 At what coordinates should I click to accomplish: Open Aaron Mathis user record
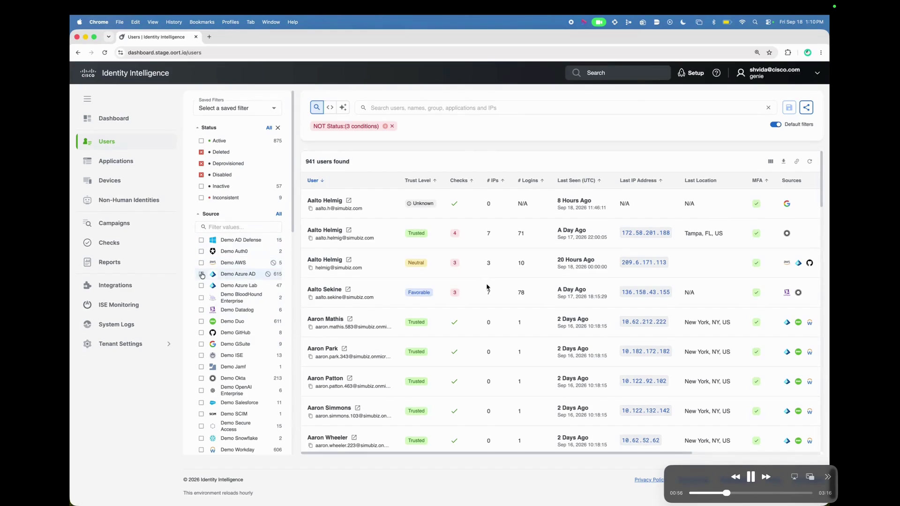[x=325, y=319]
